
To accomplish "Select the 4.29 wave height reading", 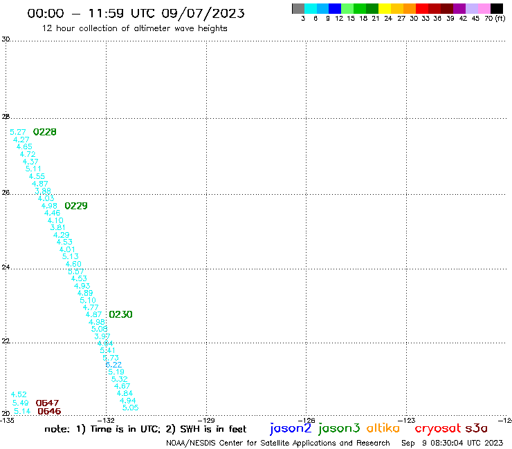I will [62, 235].
